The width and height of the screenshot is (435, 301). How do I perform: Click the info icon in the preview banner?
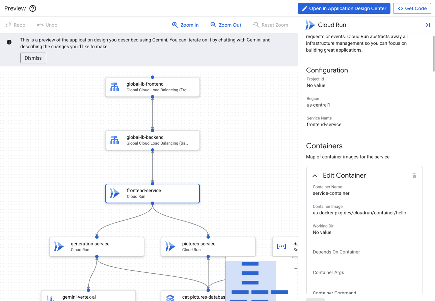coord(9,42)
